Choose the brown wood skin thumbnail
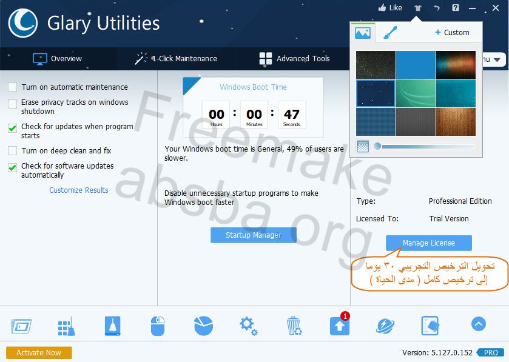Viewport: 509px width, 362px height. tap(456, 122)
